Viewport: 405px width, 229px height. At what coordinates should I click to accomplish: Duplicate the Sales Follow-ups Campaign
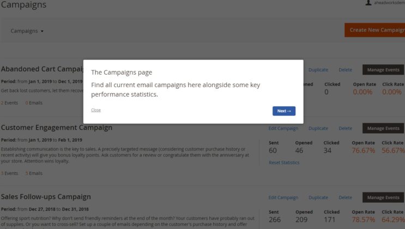318,198
